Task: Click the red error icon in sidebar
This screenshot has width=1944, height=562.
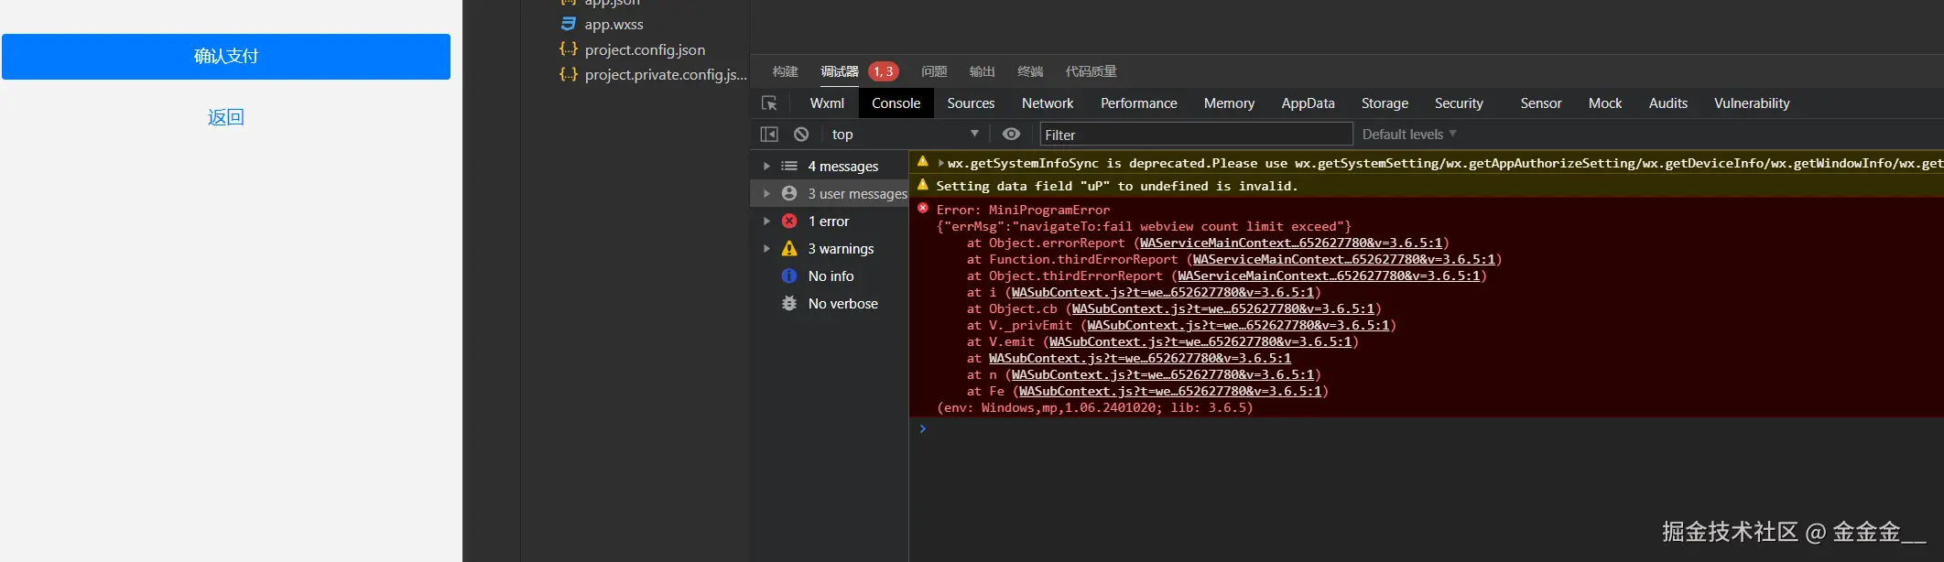Action: 789,222
